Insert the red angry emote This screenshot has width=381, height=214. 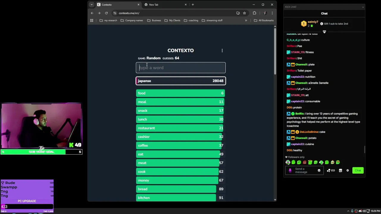pyautogui.click(x=305, y=162)
